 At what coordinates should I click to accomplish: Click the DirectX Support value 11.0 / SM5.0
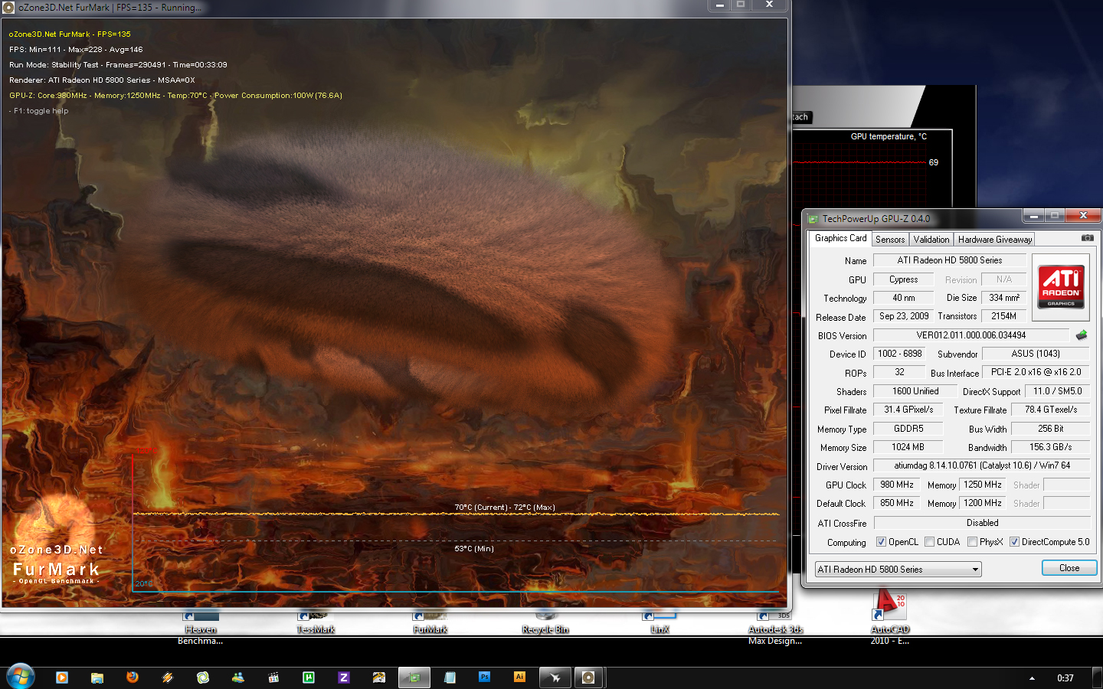pyautogui.click(x=1057, y=391)
